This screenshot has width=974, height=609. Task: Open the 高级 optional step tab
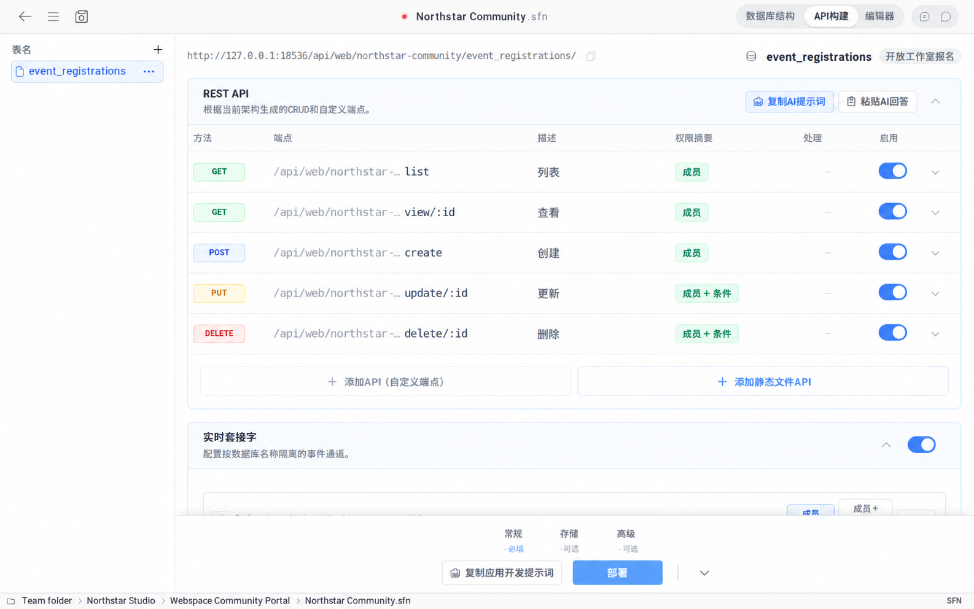[626, 540]
